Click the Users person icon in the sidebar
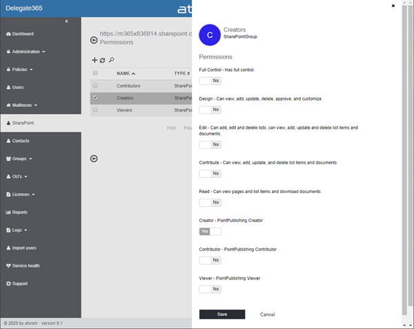 point(8,88)
